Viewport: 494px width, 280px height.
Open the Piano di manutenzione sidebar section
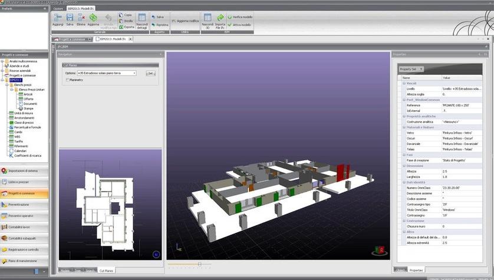tap(24, 261)
